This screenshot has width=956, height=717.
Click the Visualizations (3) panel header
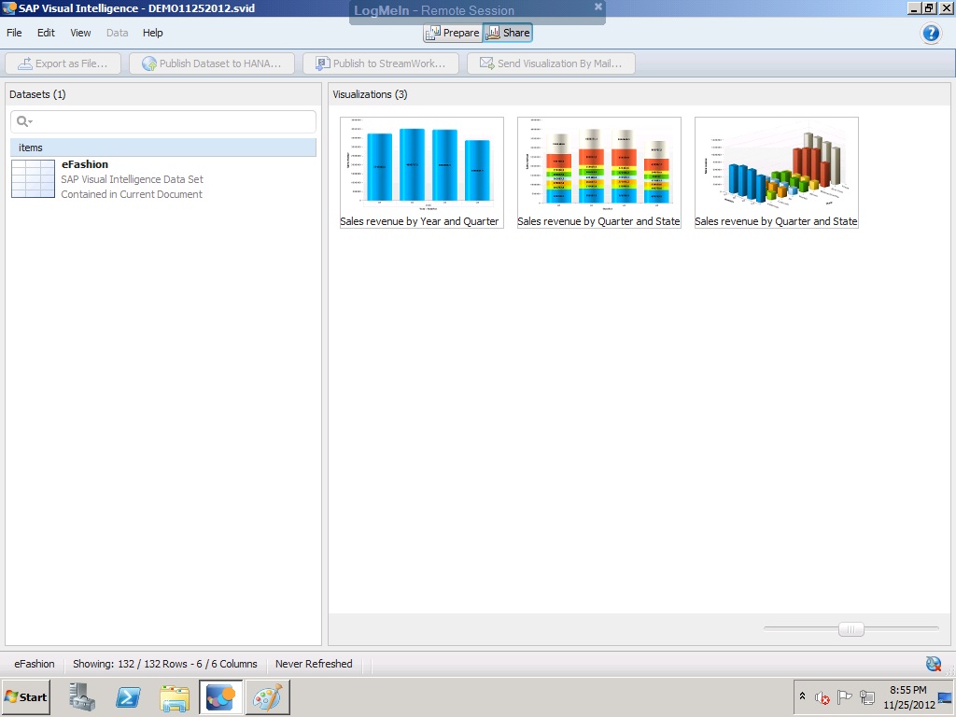(370, 94)
